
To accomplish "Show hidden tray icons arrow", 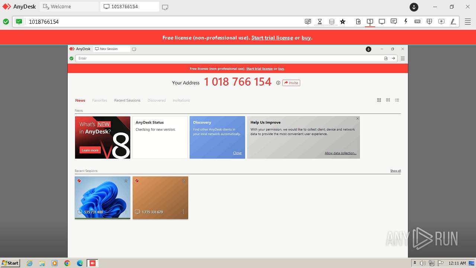I will [x=415, y=263].
